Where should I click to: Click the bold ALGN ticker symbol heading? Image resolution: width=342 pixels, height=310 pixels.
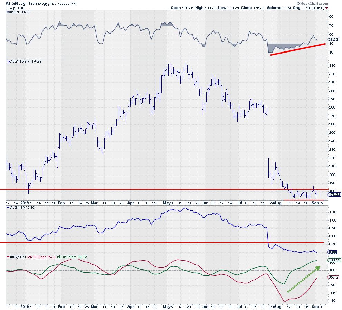pos(11,3)
